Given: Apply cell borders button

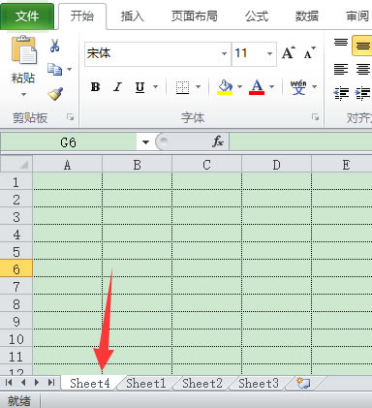Looking at the screenshot, I should pos(182,87).
